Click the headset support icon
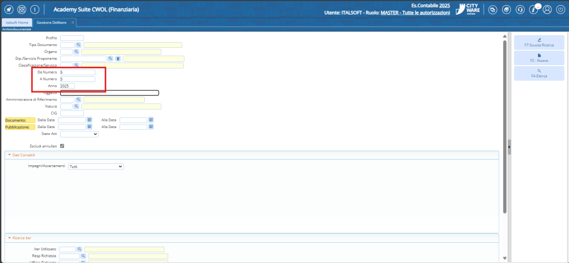 pyautogui.click(x=520, y=9)
